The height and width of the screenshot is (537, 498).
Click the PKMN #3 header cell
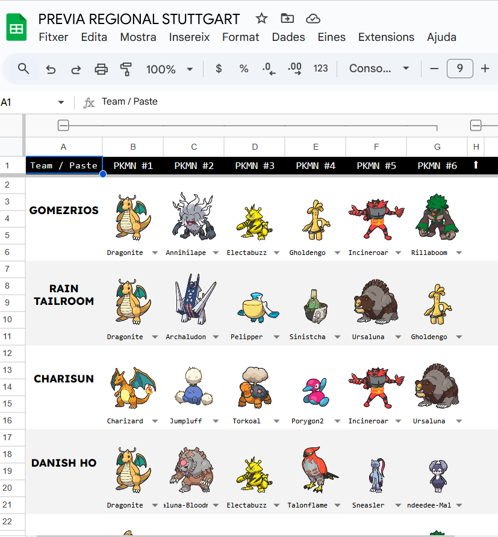click(x=255, y=166)
